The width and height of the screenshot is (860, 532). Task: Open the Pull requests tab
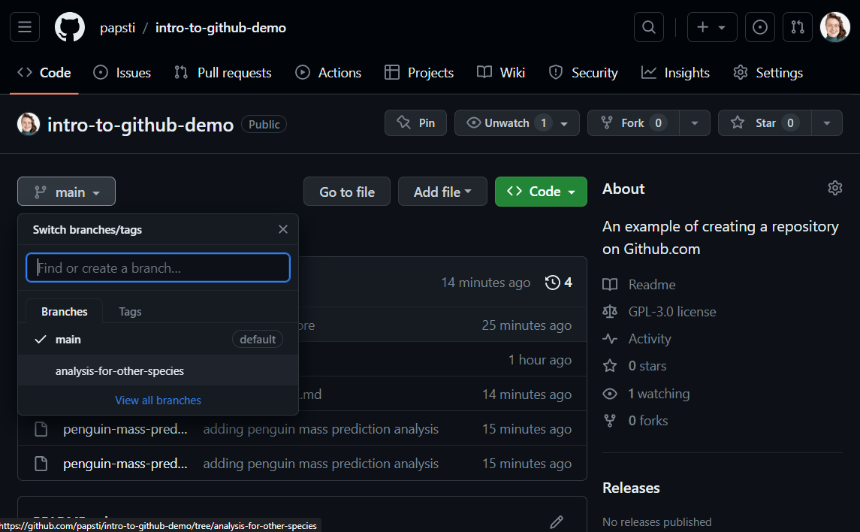[x=223, y=73]
